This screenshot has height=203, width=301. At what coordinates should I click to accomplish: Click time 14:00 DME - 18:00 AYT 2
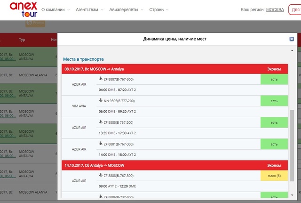tap(117, 154)
